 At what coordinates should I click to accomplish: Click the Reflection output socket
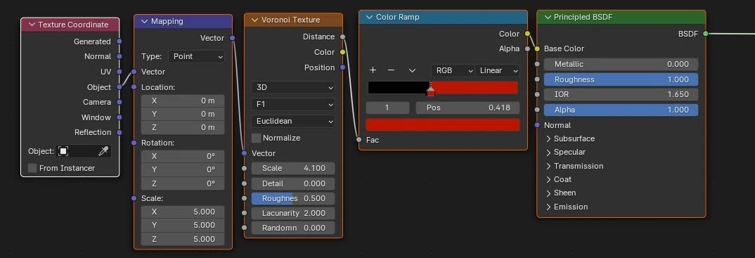(120, 132)
